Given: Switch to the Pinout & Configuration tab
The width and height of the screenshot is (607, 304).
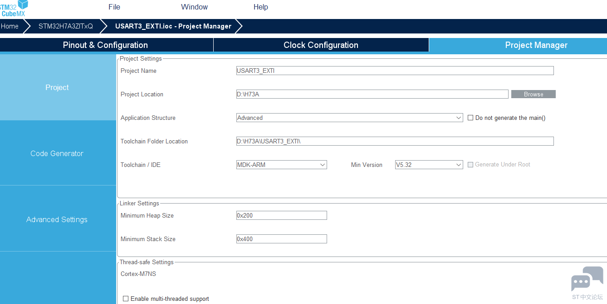Looking at the screenshot, I should click(x=105, y=45).
